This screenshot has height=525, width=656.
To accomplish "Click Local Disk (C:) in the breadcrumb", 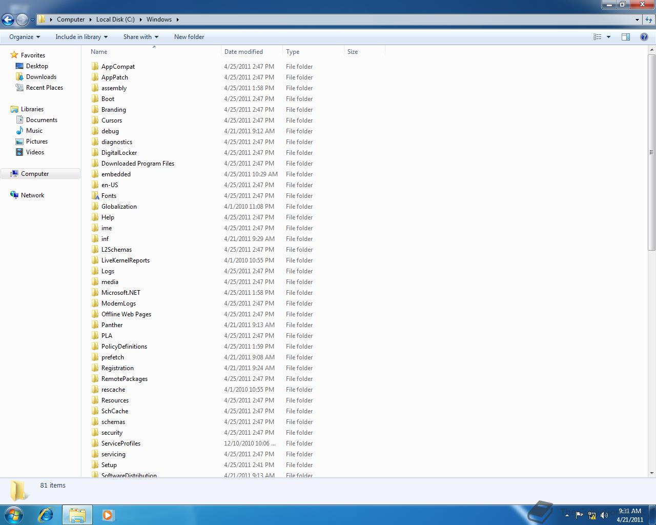I will [115, 19].
